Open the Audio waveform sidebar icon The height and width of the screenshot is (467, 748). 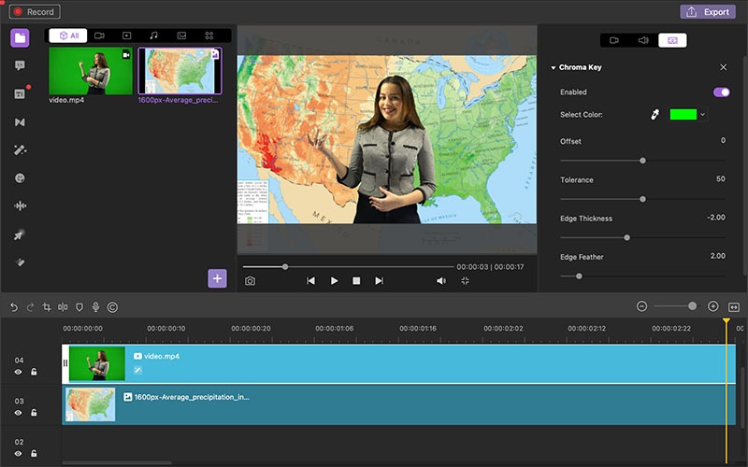coord(20,205)
